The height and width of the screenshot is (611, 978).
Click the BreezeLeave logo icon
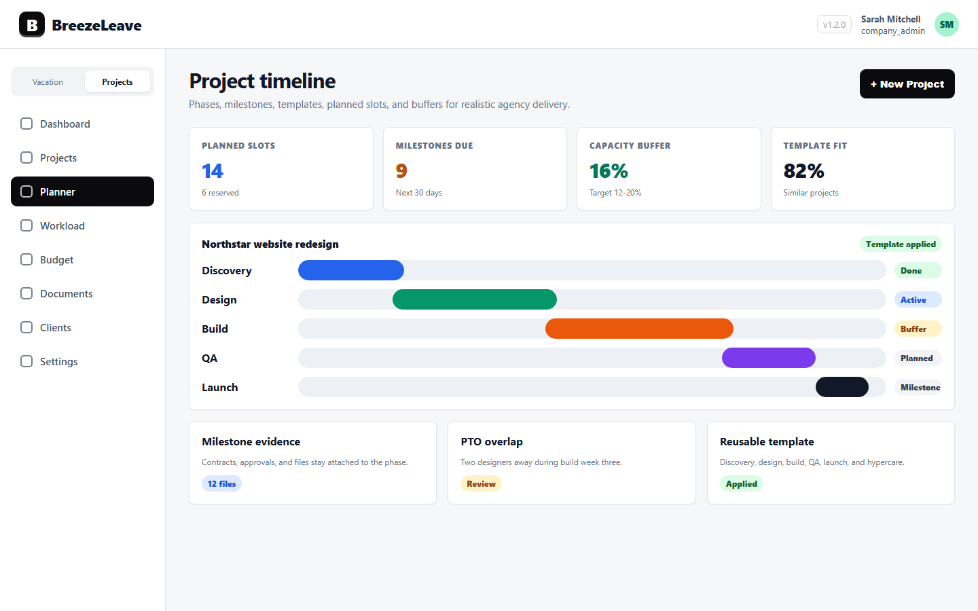click(x=32, y=24)
